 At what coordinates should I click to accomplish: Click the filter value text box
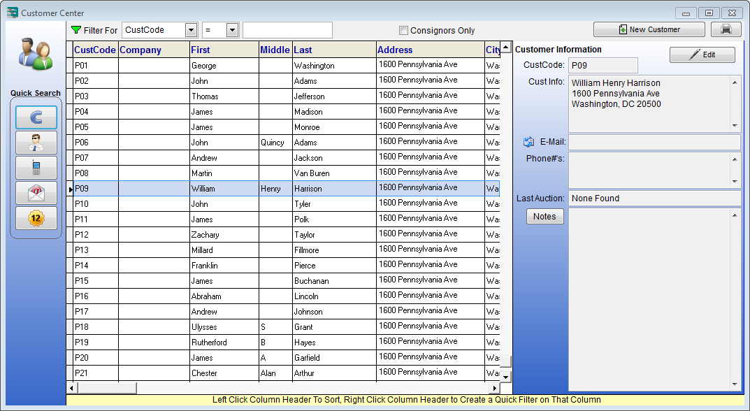click(x=287, y=30)
